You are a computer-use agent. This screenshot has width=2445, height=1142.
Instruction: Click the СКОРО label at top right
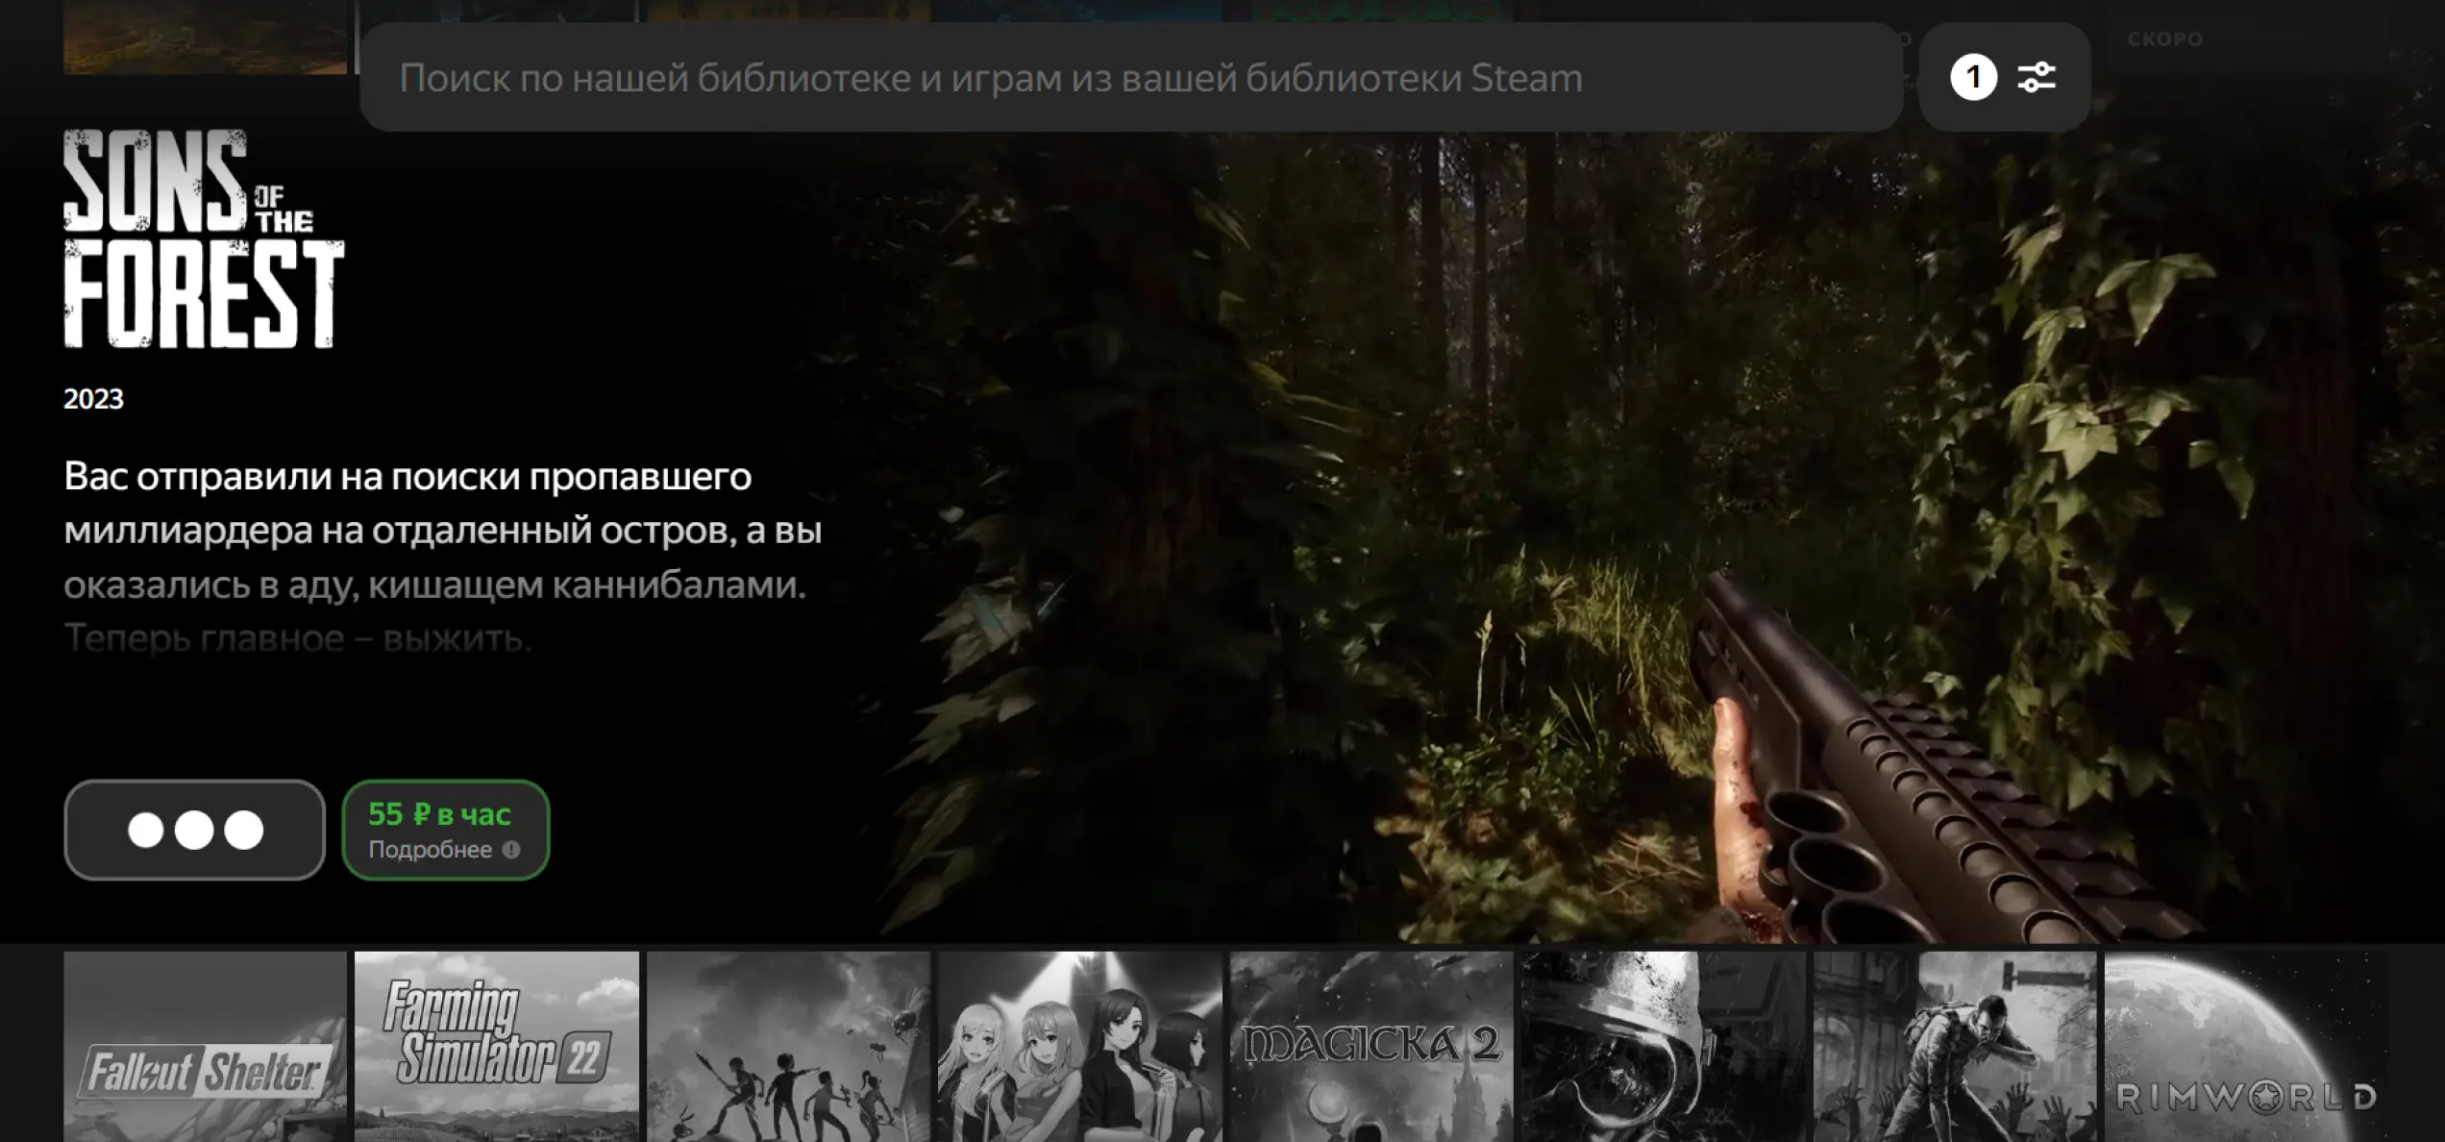pyautogui.click(x=2164, y=39)
